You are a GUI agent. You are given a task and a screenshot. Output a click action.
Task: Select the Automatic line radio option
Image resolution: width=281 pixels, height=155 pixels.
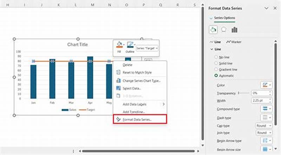pos(216,75)
